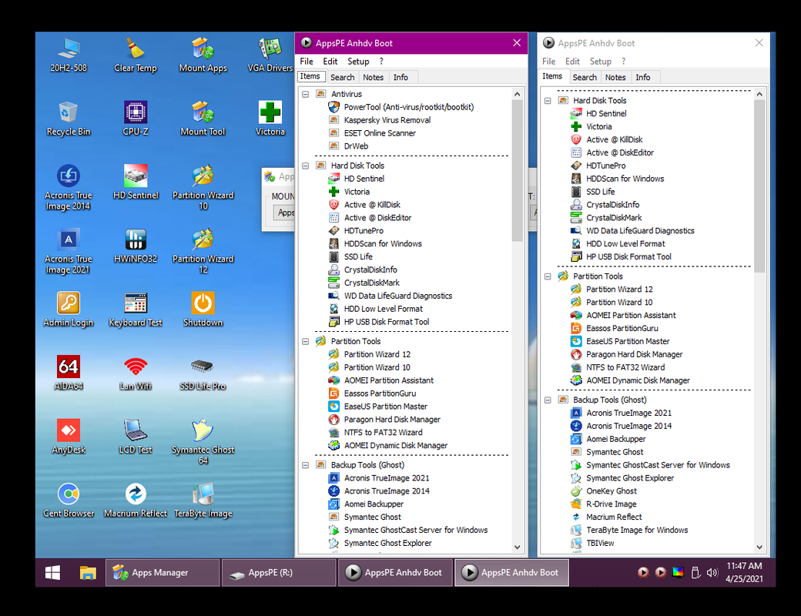This screenshot has height=616, width=801.
Task: Launch TBIView in right window
Action: point(600,543)
